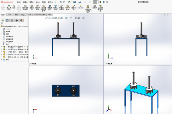This screenshot has width=172, height=114.
Task: Click the Move Component tool
Action: pyautogui.click(x=37, y=8)
